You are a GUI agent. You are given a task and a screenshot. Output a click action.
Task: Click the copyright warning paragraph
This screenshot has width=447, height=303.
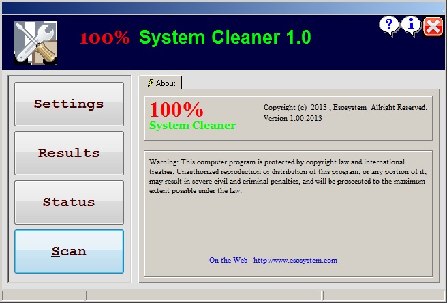[x=288, y=177]
